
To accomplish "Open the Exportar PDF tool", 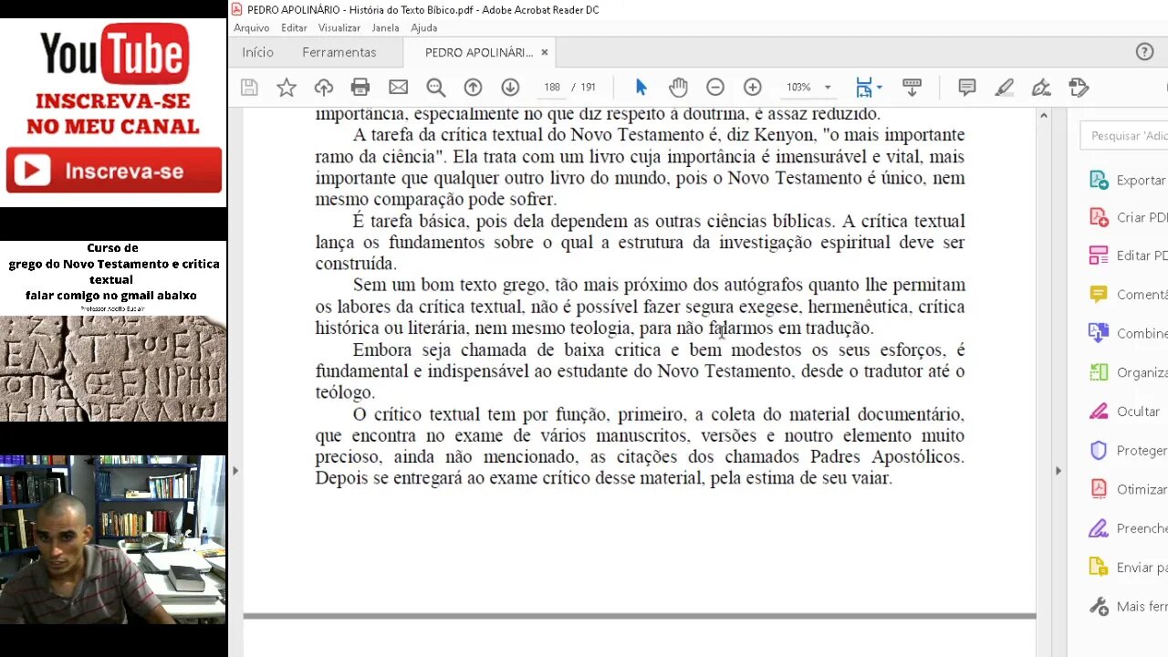I will [x=1129, y=180].
